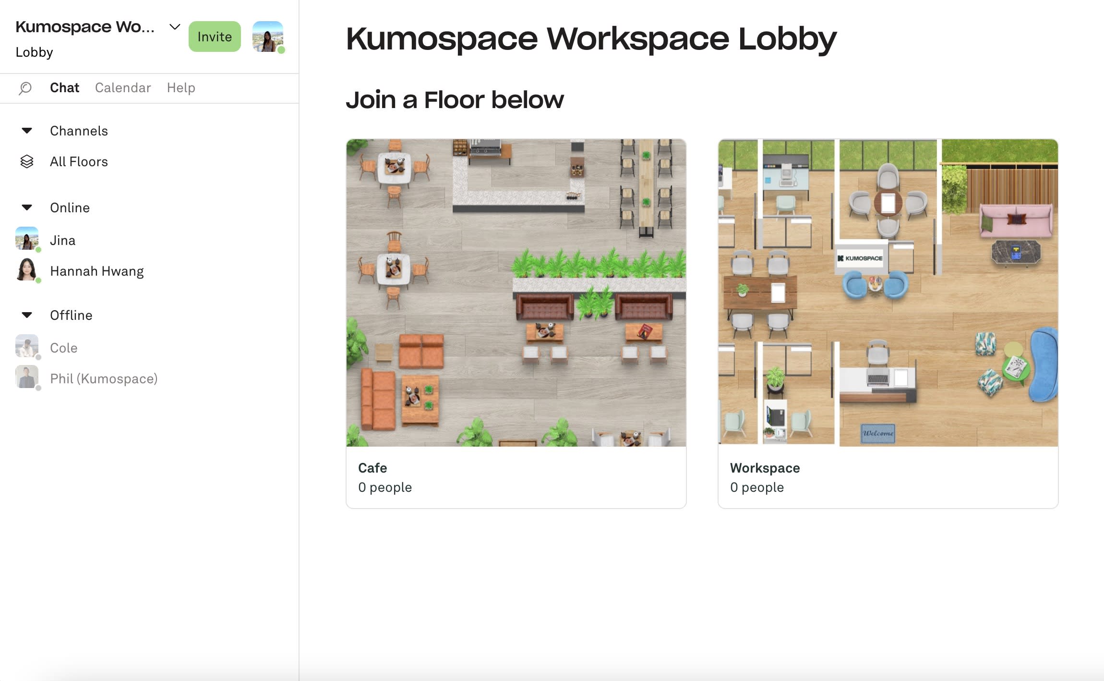Image resolution: width=1104 pixels, height=681 pixels.
Task: Join the Cafe floor thumbnail
Action: [x=516, y=293]
